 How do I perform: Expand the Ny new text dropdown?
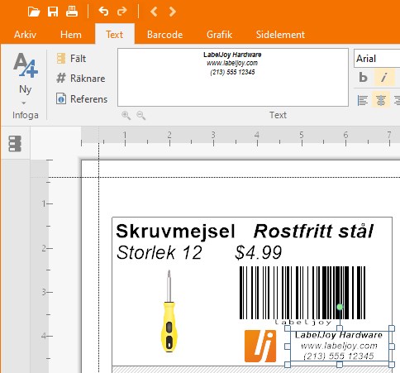point(24,103)
